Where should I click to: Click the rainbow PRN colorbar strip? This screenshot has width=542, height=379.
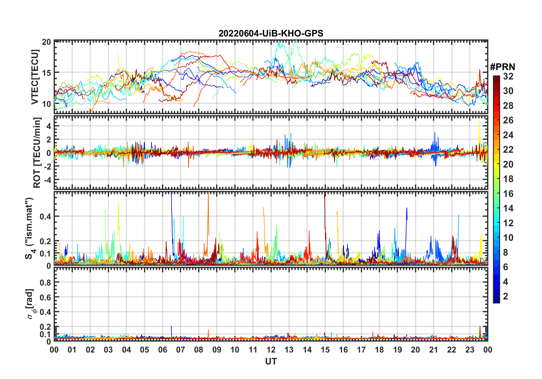click(x=496, y=189)
